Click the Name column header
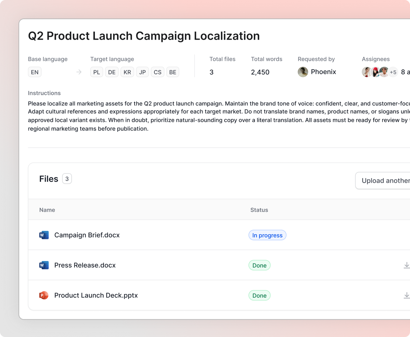 [x=47, y=210]
